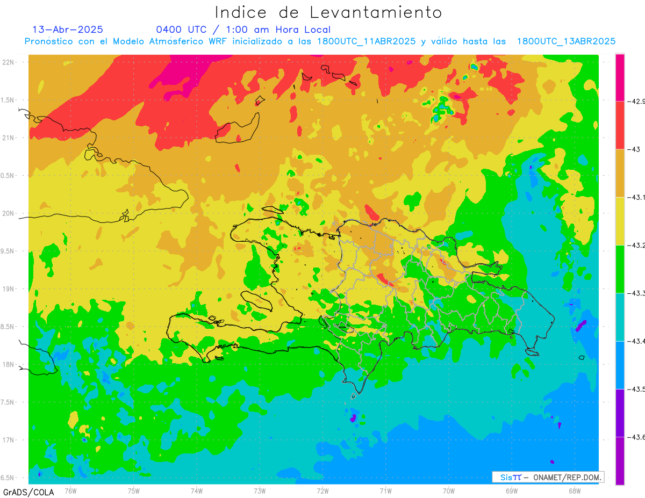
Task: Select the "69W" longitude label
Action: [512, 490]
